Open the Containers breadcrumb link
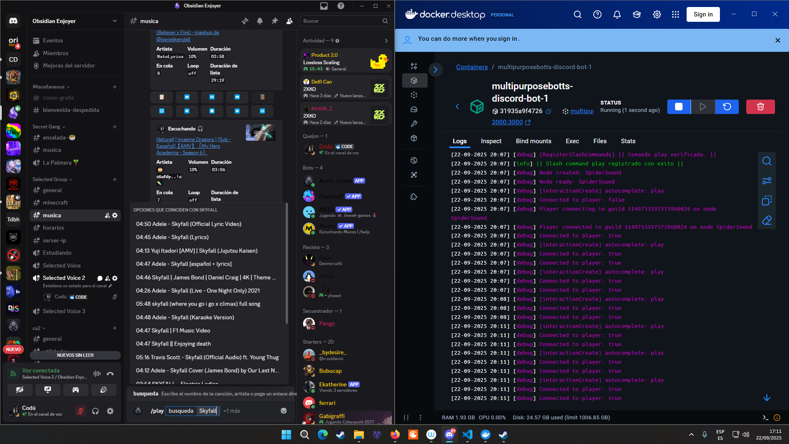Image resolution: width=789 pixels, height=444 pixels. [x=472, y=67]
